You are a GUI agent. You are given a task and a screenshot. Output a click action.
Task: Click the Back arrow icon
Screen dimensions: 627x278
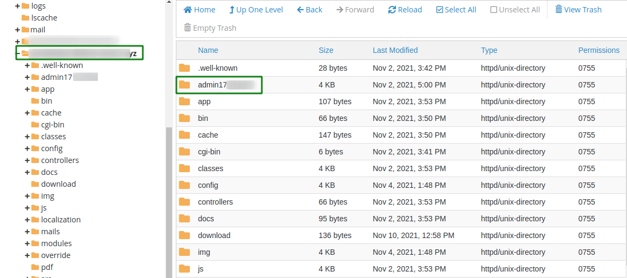tap(300, 10)
